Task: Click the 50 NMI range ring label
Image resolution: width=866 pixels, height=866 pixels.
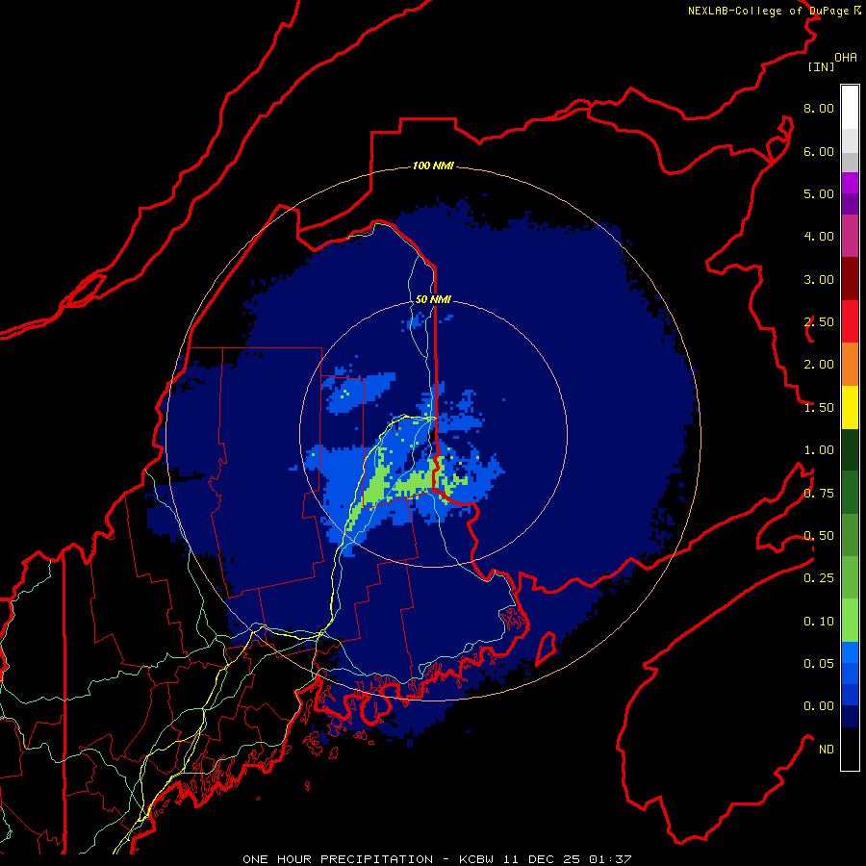Action: 433,299
